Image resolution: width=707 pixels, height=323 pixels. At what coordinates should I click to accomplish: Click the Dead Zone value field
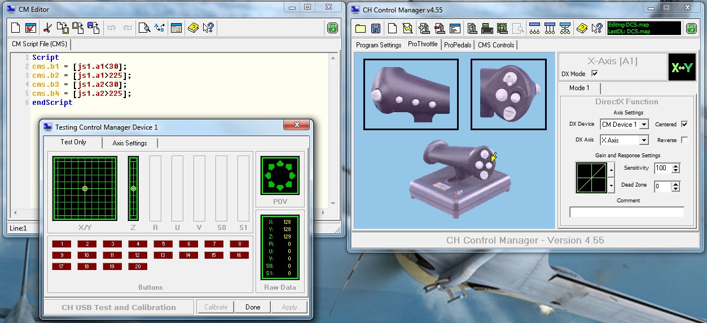[663, 186]
